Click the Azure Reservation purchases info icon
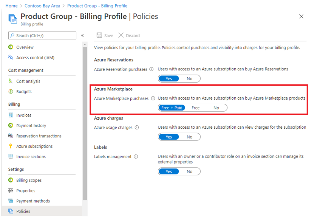Screen dimensions: 310x217 tap(151, 69)
